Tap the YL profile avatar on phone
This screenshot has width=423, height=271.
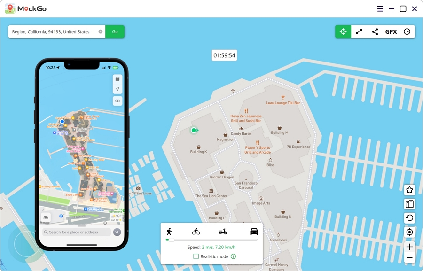click(x=117, y=232)
